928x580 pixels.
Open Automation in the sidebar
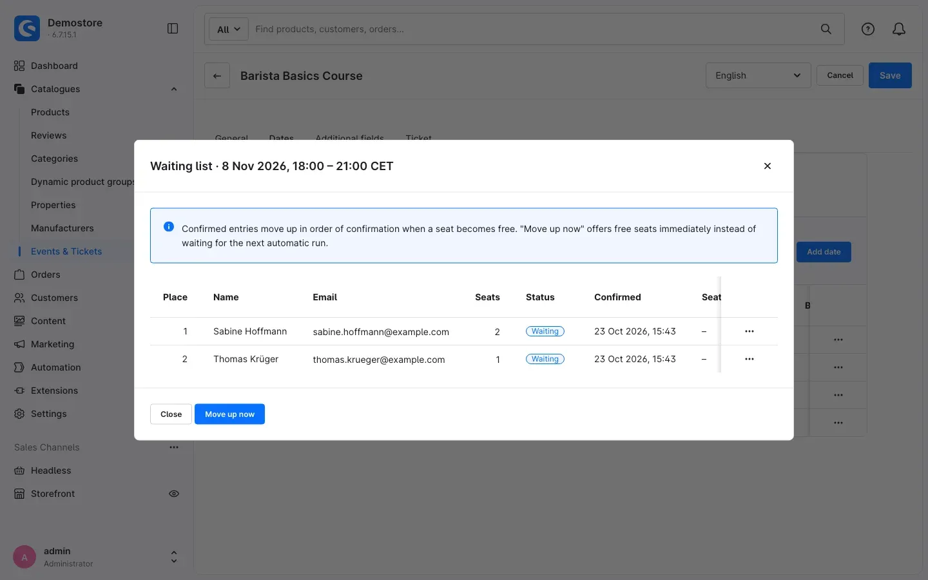click(x=55, y=367)
